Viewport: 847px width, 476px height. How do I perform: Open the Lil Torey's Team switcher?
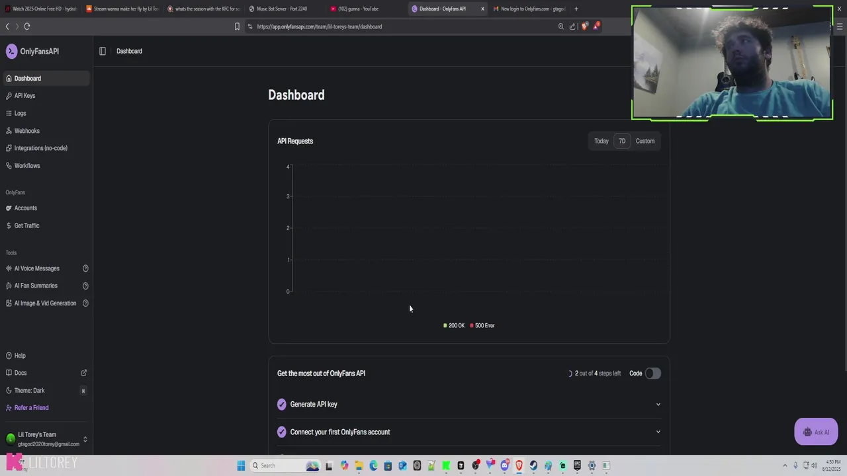(46, 439)
